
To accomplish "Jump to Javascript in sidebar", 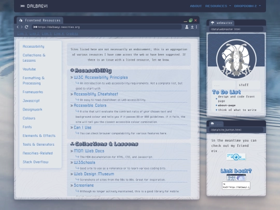I will point(31,101).
